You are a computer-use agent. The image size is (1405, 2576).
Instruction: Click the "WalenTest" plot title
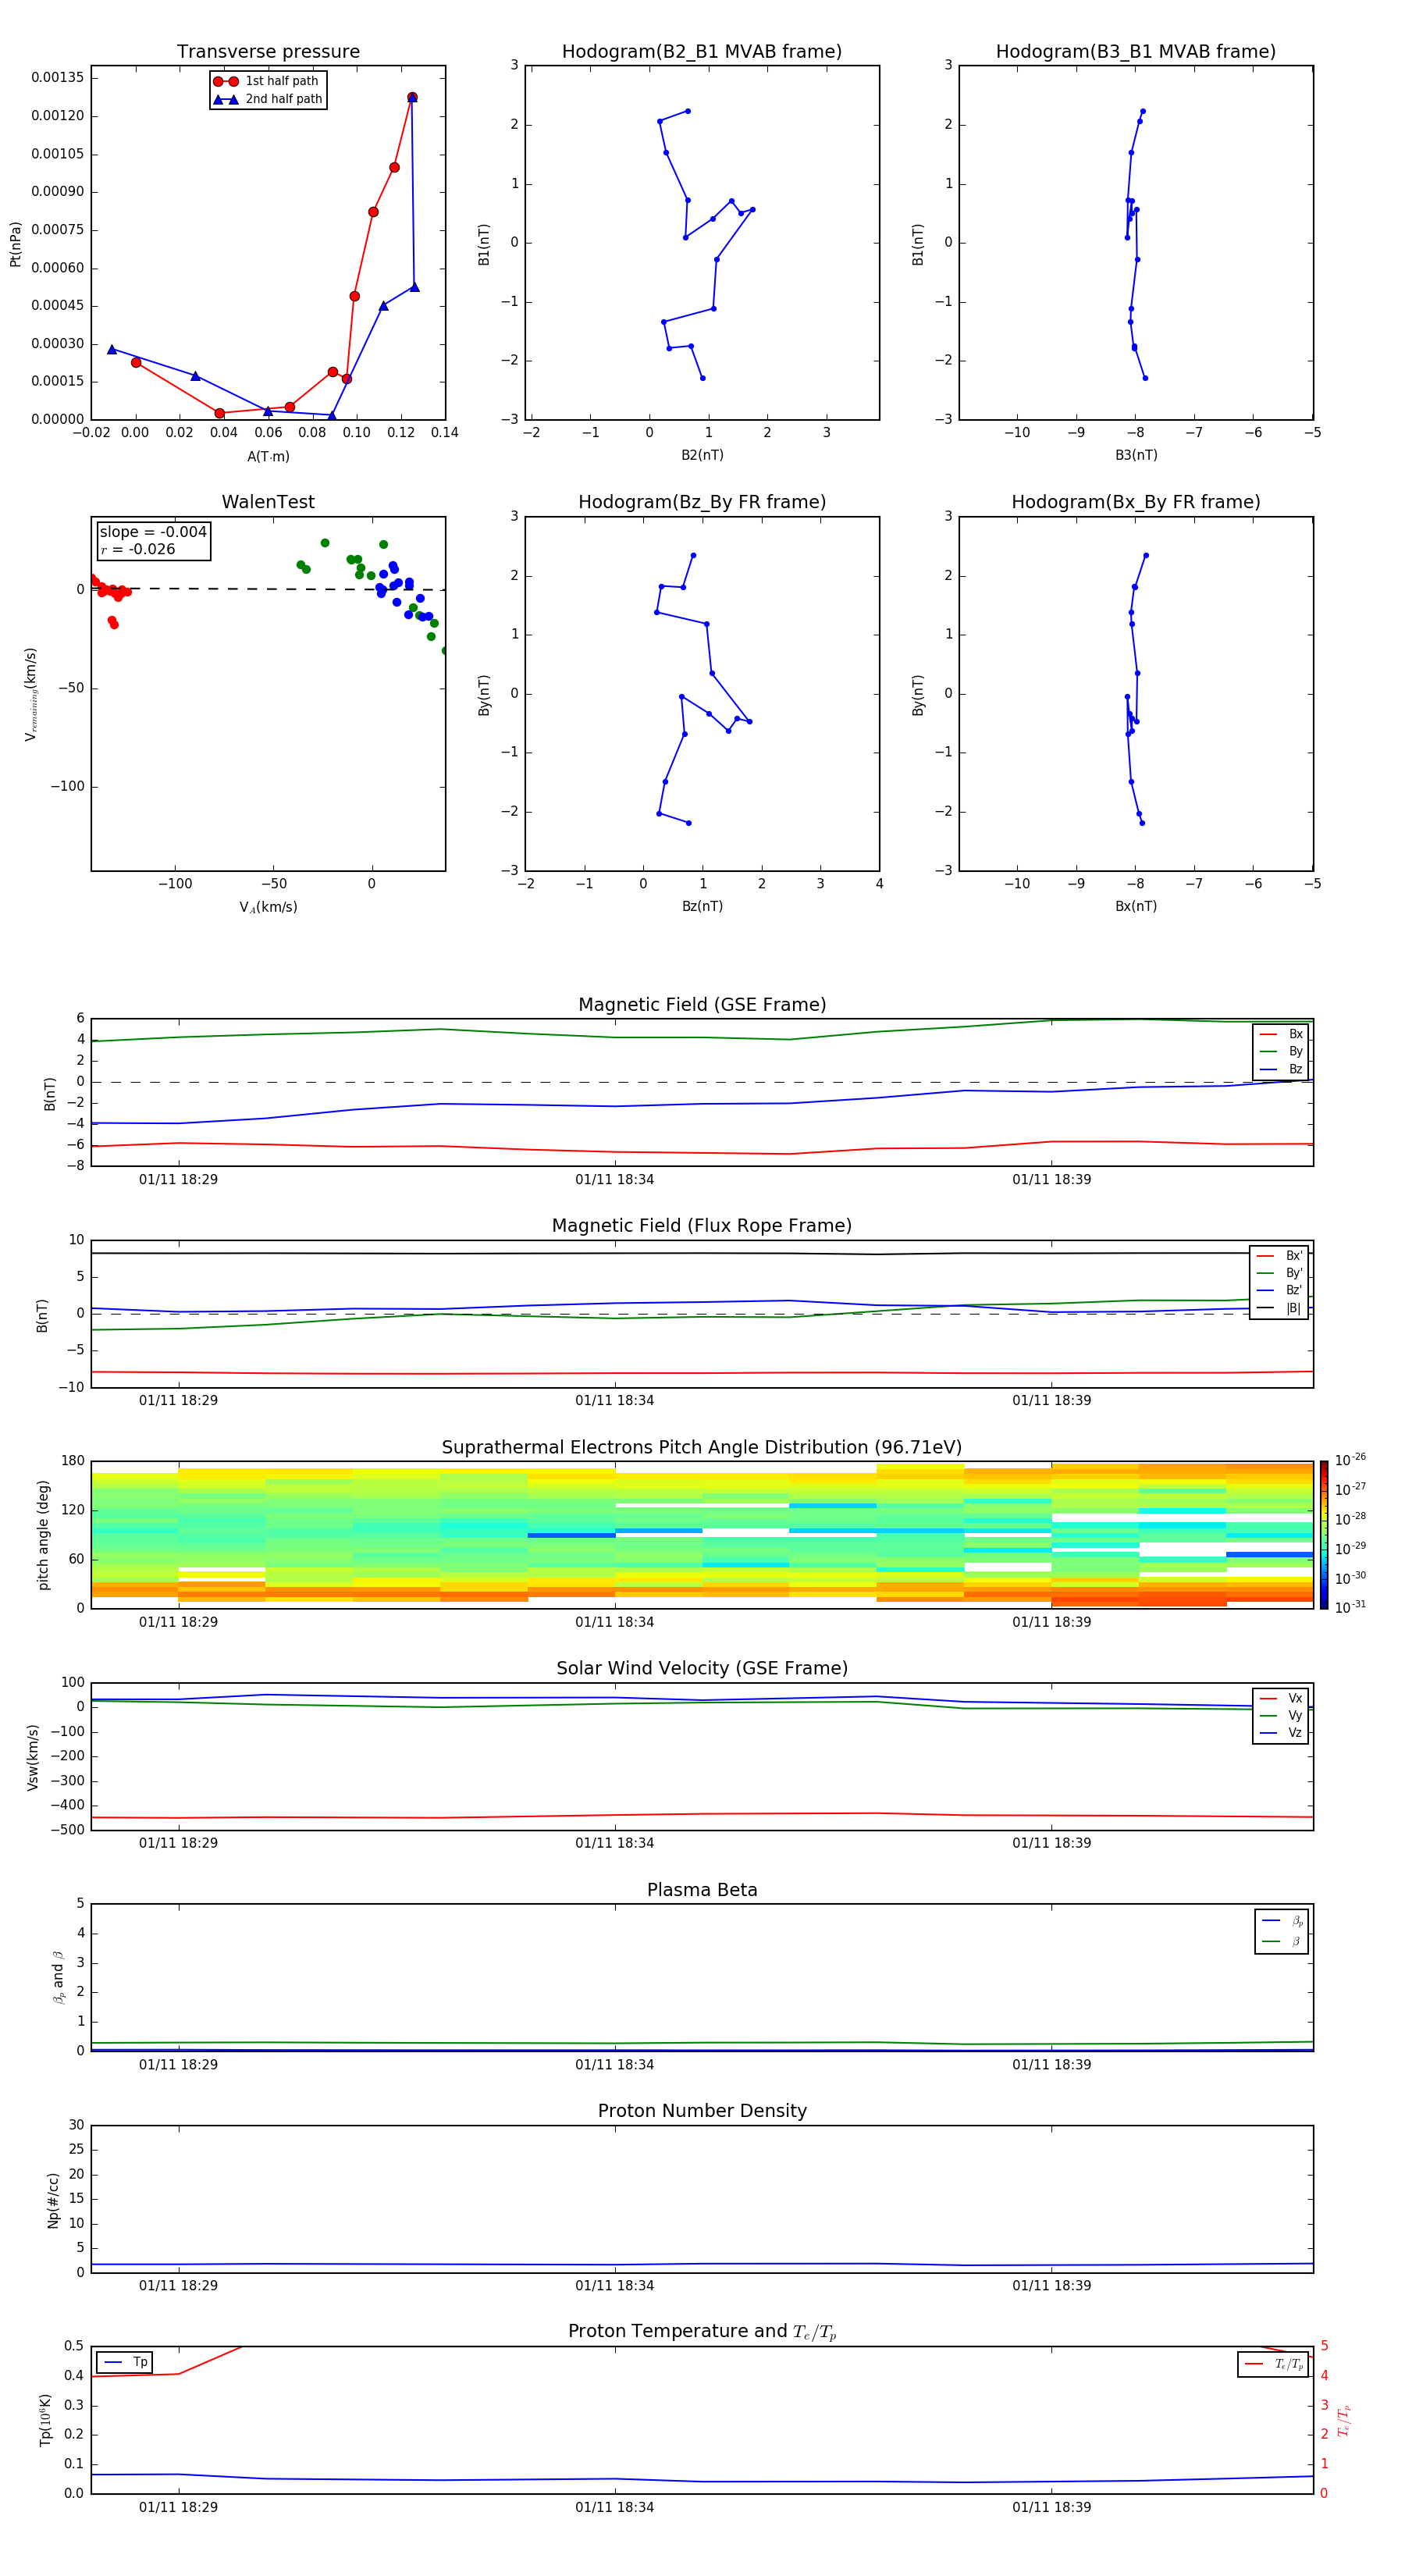tap(268, 502)
